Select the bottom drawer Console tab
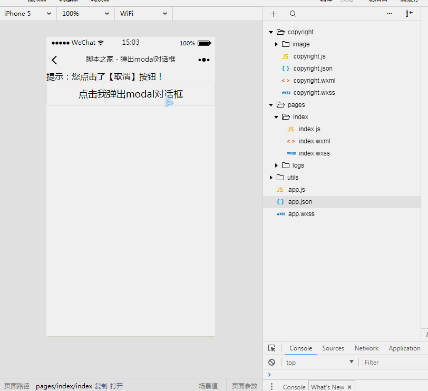This screenshot has height=391, width=428. coord(294,387)
